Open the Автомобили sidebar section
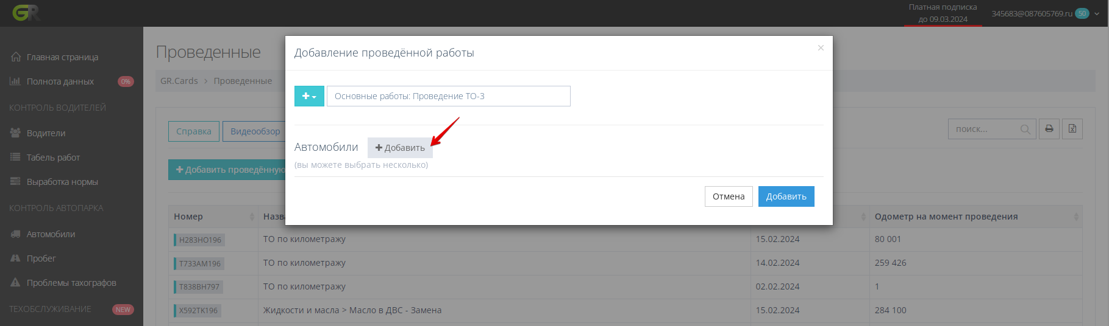 pos(51,234)
